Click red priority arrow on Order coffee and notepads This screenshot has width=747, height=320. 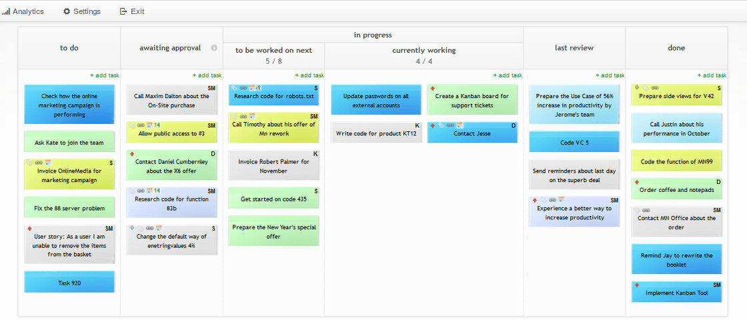pos(637,182)
